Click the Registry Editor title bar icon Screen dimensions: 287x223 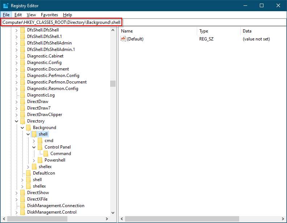point(6,6)
